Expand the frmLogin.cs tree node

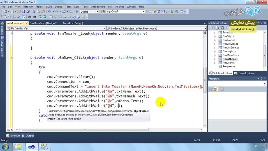click(215, 51)
